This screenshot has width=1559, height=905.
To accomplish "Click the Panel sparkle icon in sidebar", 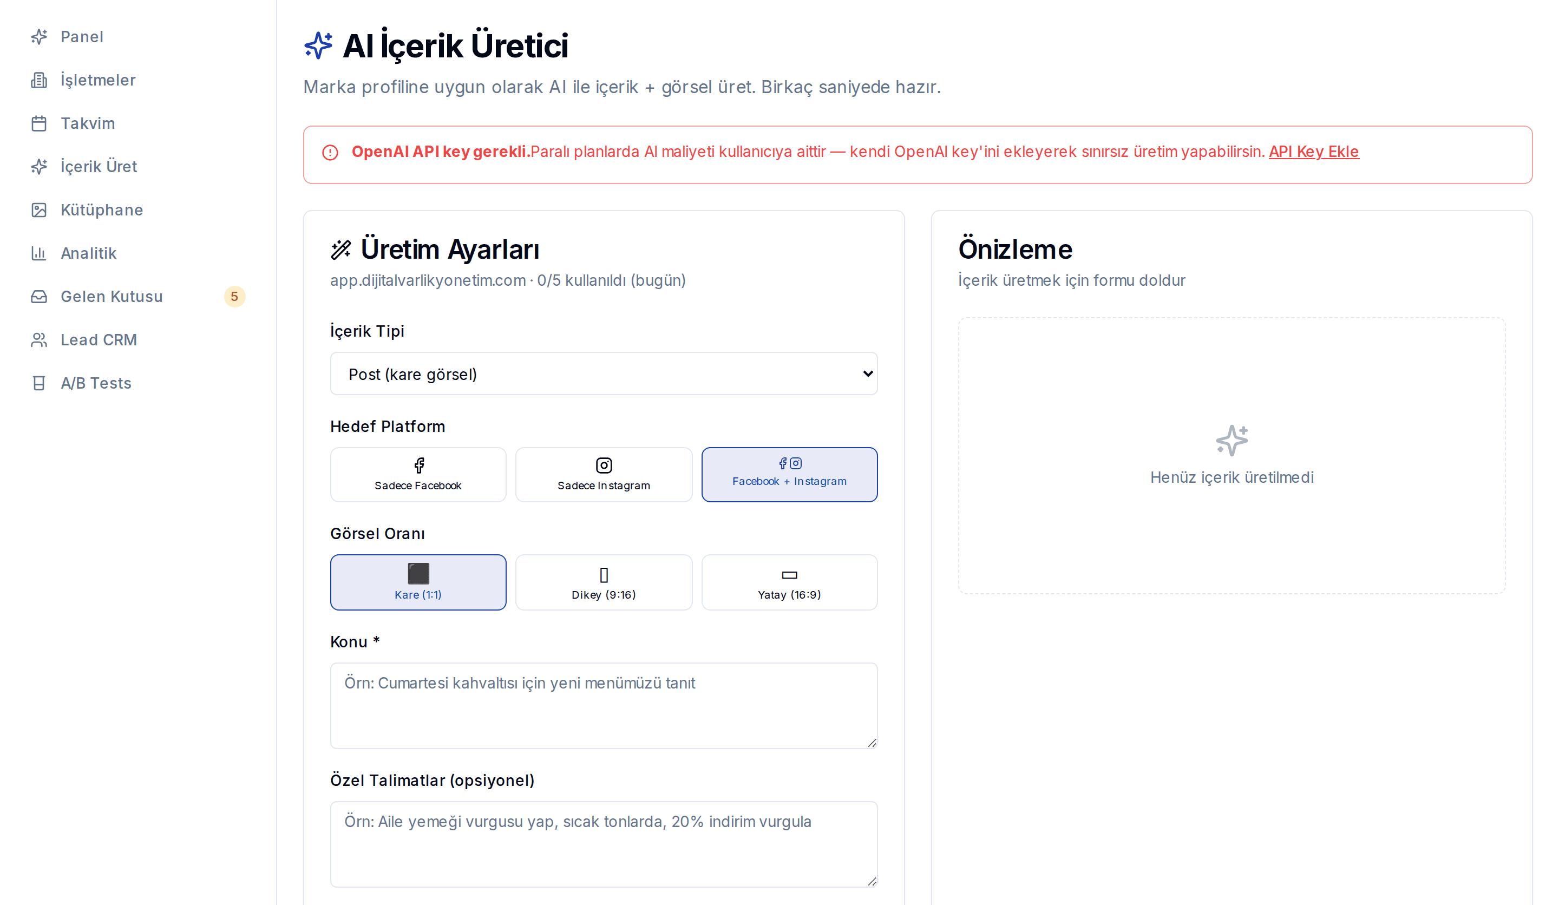I will 39,36.
